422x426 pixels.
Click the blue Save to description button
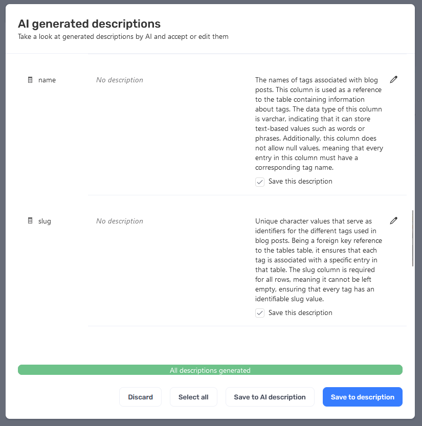(363, 397)
